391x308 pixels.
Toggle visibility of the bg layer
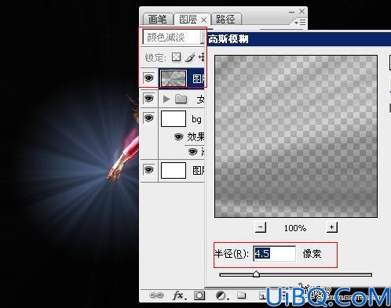click(x=149, y=118)
